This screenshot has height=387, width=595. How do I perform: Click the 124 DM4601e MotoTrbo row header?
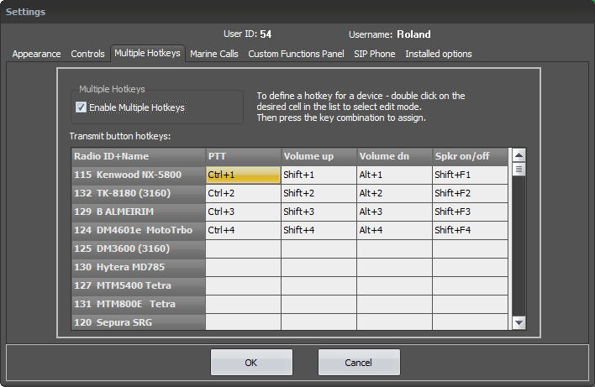[x=139, y=230]
